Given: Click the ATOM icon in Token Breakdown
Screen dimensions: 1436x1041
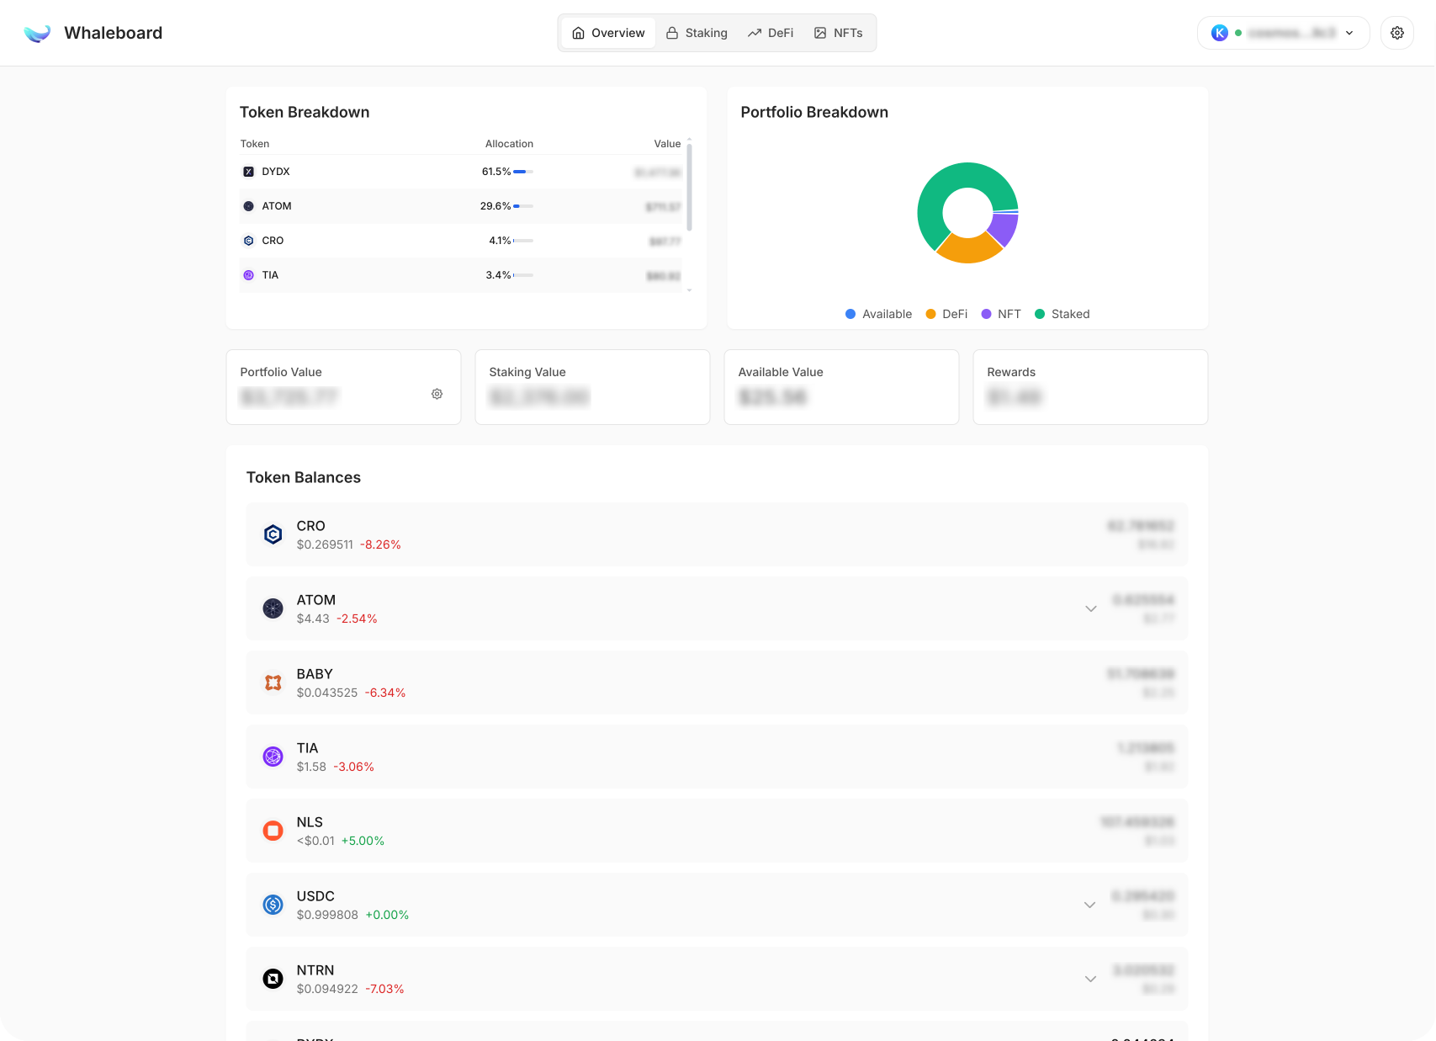Looking at the screenshot, I should 248,206.
